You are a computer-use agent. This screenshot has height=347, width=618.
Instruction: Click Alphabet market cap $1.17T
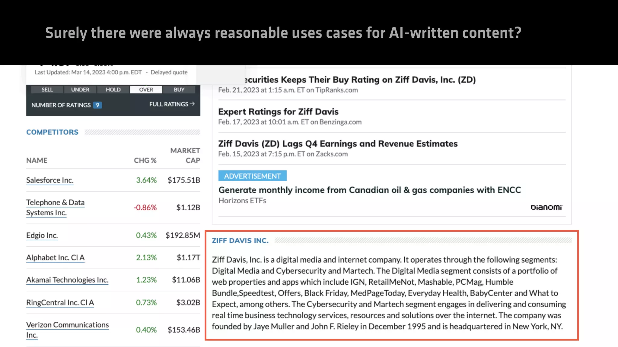pyautogui.click(x=188, y=258)
